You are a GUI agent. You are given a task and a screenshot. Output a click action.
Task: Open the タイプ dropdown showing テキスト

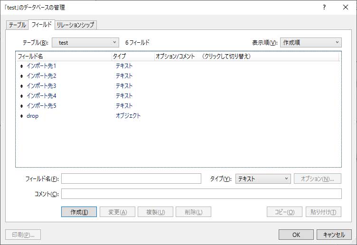pyautogui.click(x=263, y=179)
